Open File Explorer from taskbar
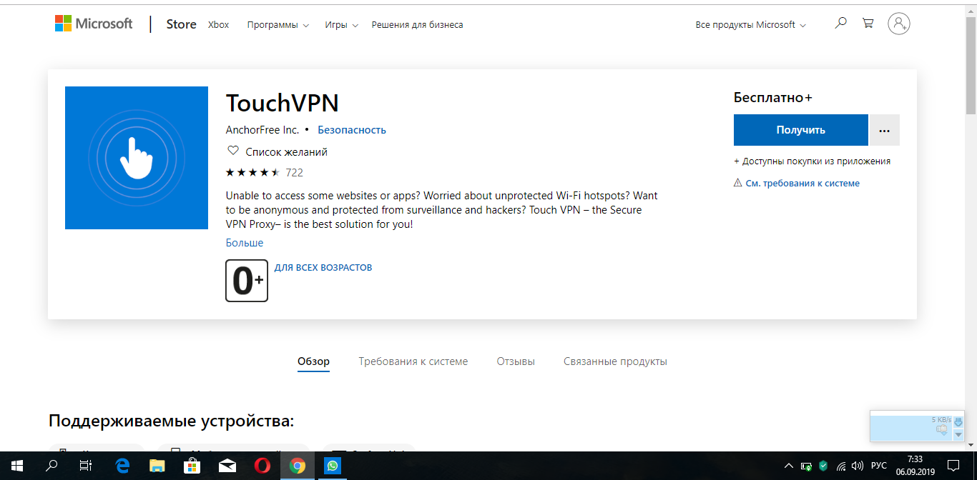The width and height of the screenshot is (977, 480). [x=157, y=466]
